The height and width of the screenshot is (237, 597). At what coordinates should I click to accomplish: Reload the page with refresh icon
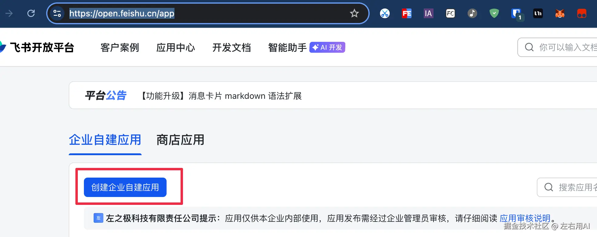point(31,13)
